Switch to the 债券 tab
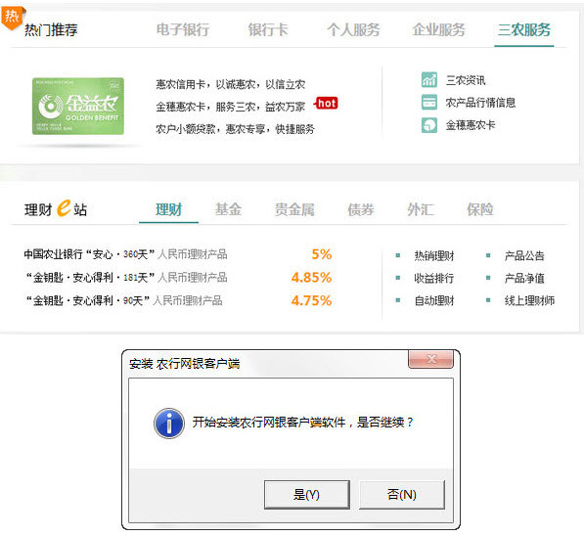584x536 pixels. (361, 209)
